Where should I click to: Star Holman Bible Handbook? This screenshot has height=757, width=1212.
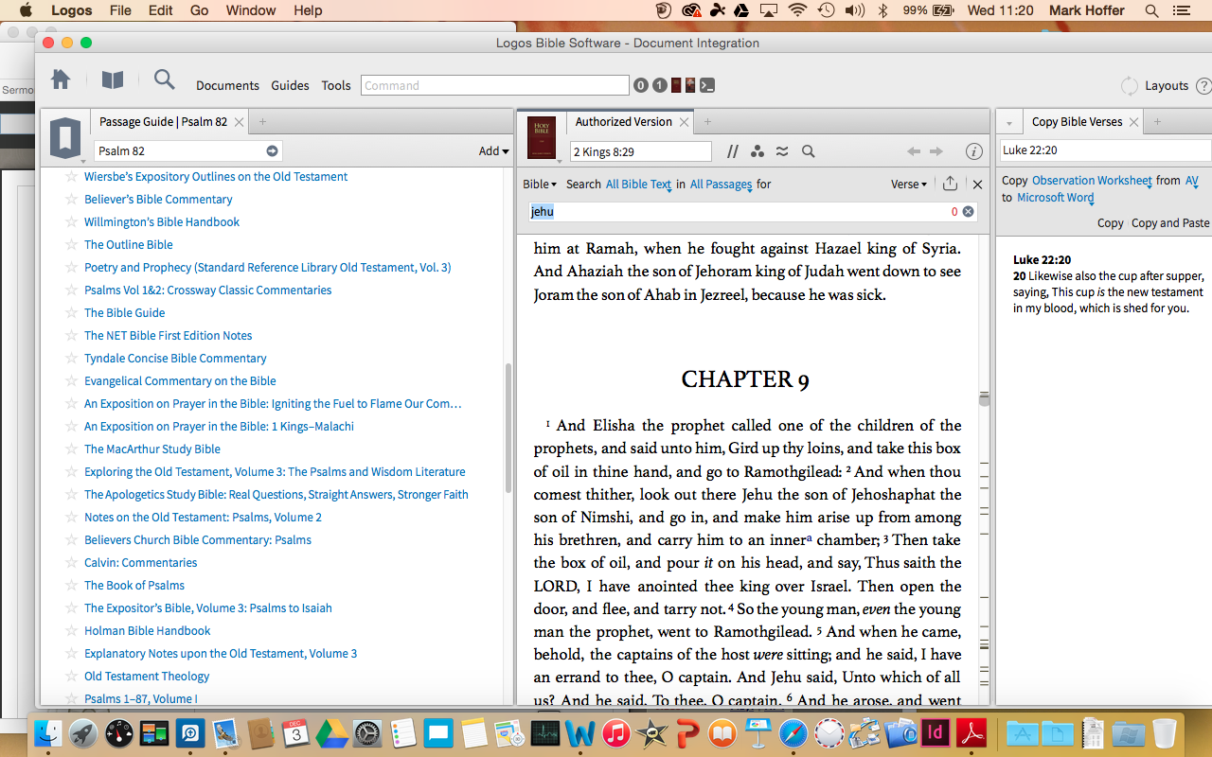[x=70, y=631]
